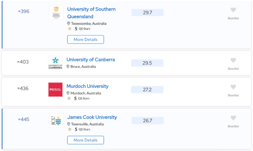
Task: Click More Details for James Cook University
Action: (x=86, y=140)
